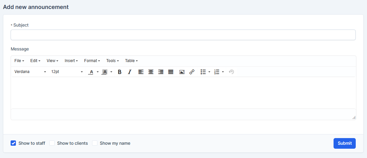367x158 pixels.
Task: Center align the message text
Action: pyautogui.click(x=151, y=72)
